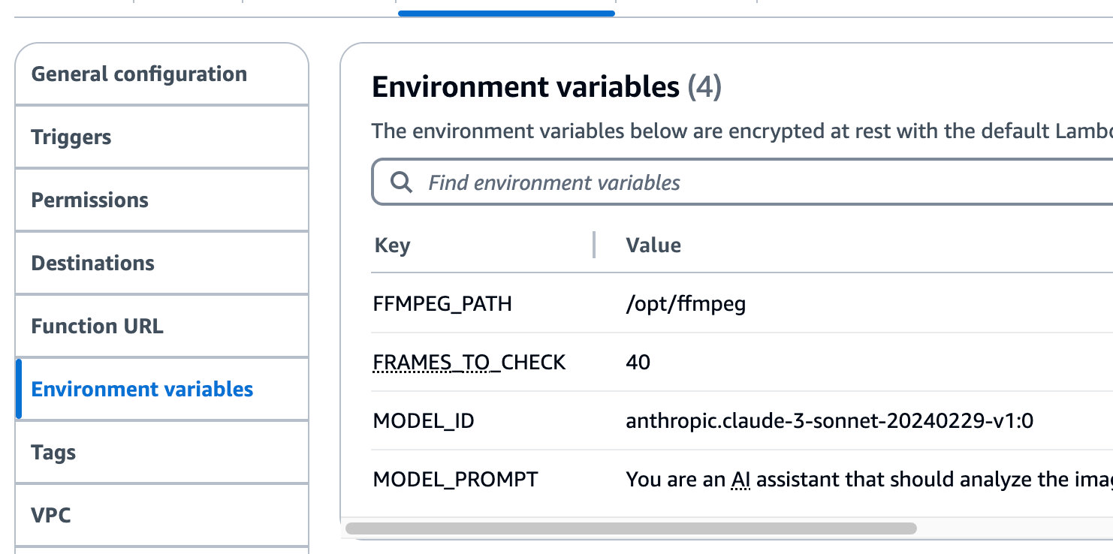This screenshot has width=1113, height=554.
Task: Click the FRAMES_TO_CHECK key
Action: point(469,363)
